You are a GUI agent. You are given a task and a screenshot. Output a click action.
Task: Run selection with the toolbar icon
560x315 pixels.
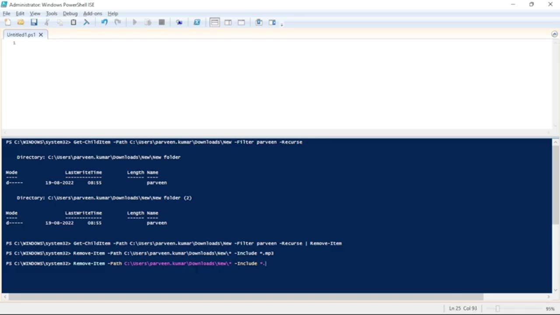tap(148, 22)
